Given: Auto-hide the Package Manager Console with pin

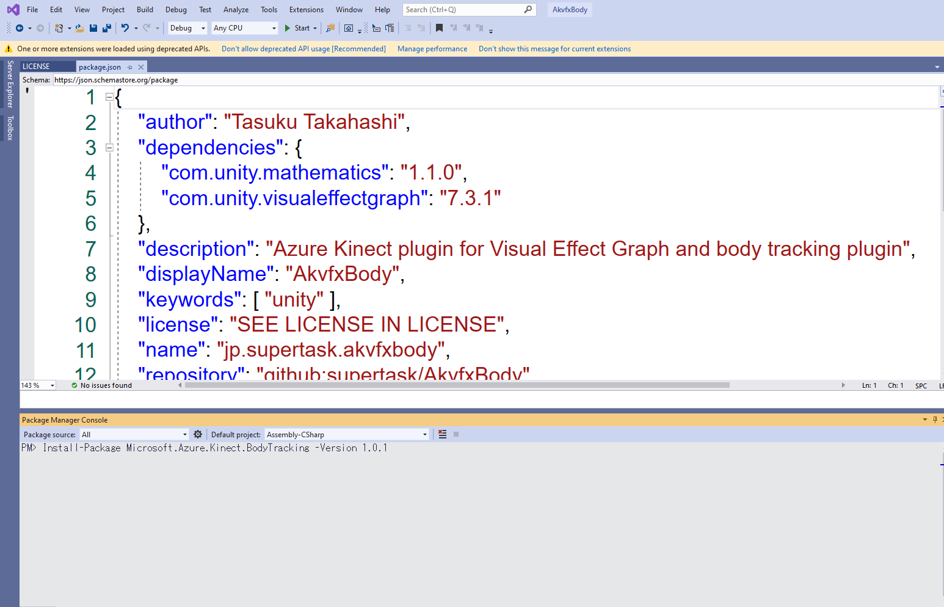Looking at the screenshot, I should pyautogui.click(x=935, y=420).
